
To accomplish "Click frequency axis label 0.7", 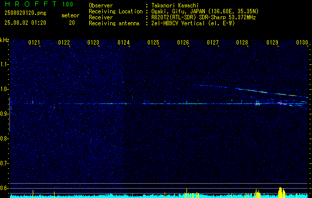I will 4,163.
